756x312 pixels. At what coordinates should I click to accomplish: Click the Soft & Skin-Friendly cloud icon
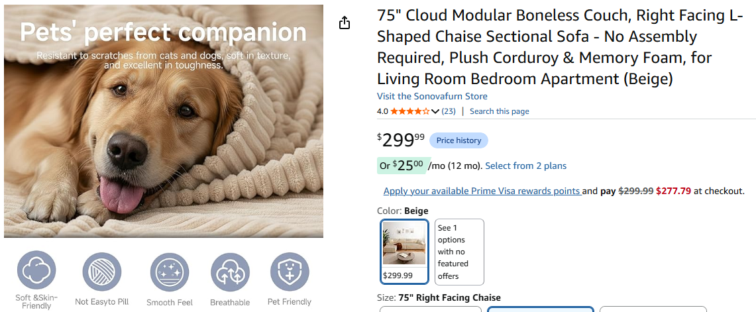[x=36, y=270]
